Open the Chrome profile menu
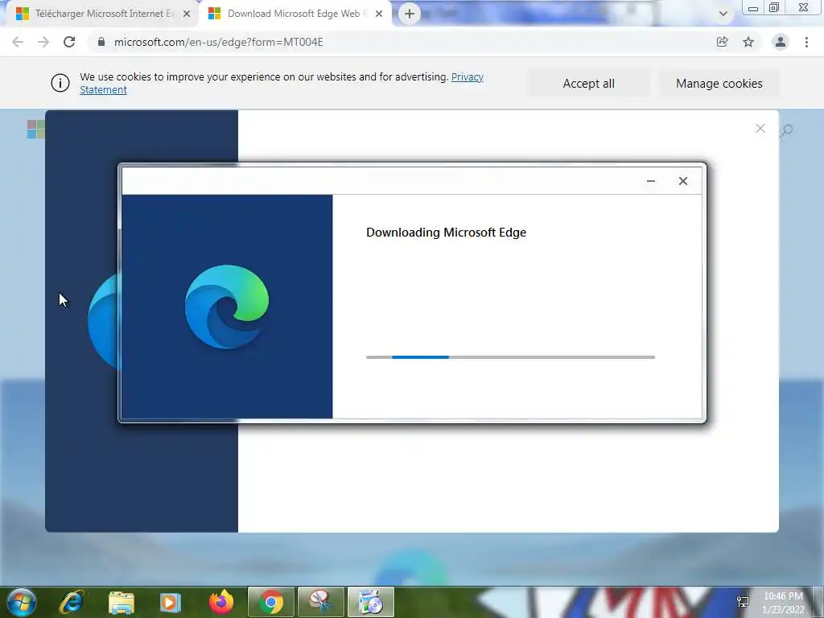Viewport: 824px width, 618px height. coord(781,42)
